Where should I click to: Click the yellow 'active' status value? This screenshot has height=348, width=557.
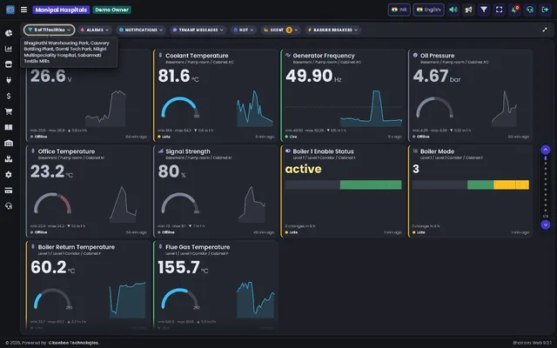pyautogui.click(x=303, y=169)
